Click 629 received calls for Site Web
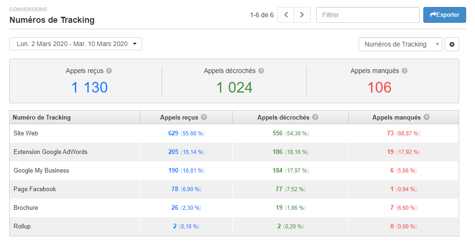 (173, 133)
